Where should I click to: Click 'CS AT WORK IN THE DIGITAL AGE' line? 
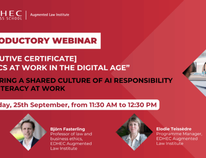tap(65, 68)
